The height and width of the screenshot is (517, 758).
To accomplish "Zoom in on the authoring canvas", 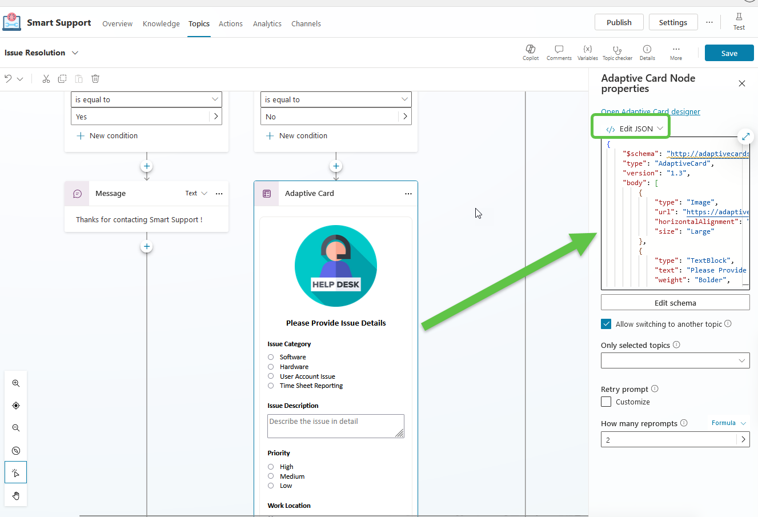I will tap(15, 383).
